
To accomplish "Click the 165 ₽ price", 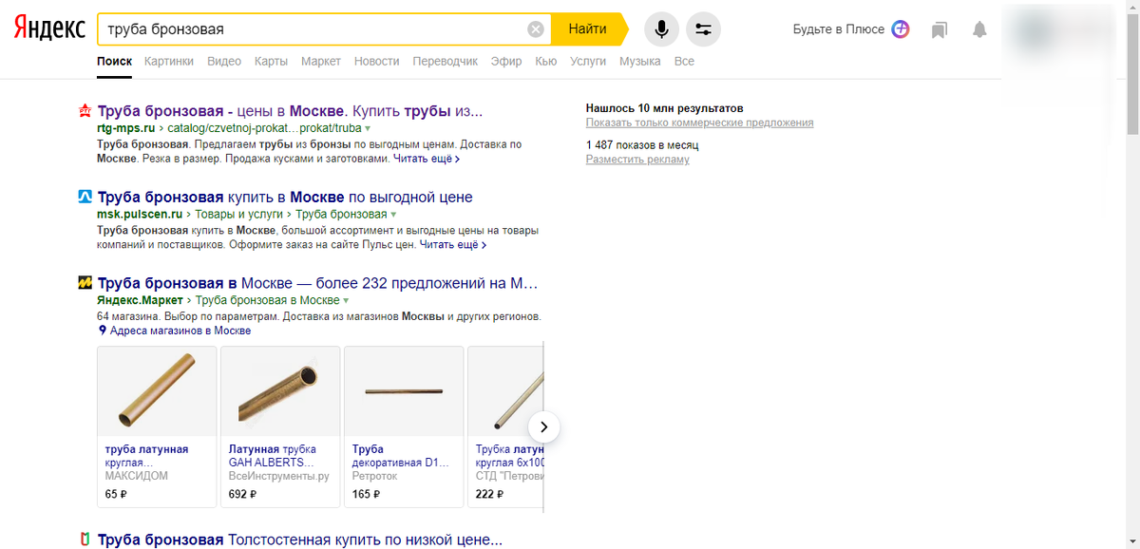I will [x=366, y=494].
